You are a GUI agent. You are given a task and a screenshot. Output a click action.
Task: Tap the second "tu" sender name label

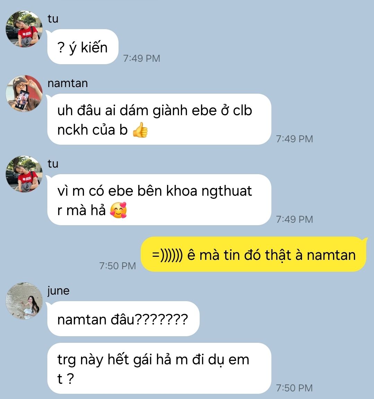pos(53,164)
